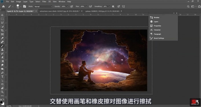
Task: Open the Edit Toolbar three-dots button
Action: 2,96
